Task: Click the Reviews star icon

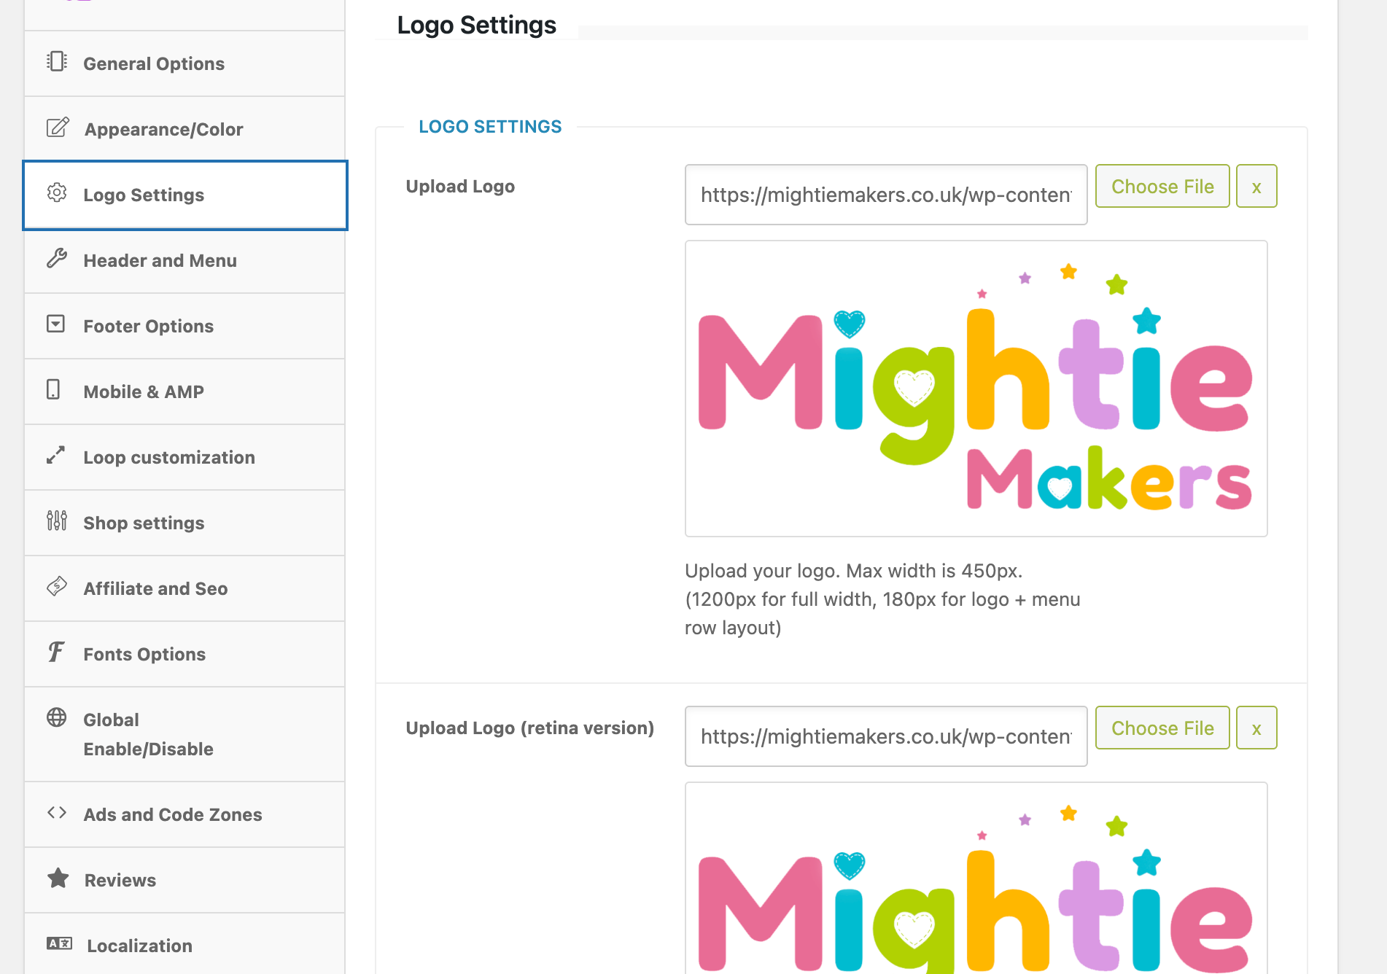Action: (58, 878)
